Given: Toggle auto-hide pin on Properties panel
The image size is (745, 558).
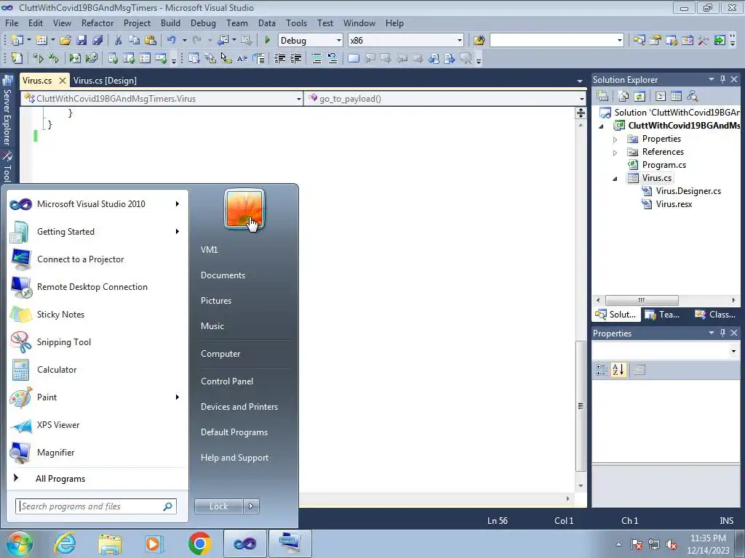Looking at the screenshot, I should pyautogui.click(x=722, y=333).
